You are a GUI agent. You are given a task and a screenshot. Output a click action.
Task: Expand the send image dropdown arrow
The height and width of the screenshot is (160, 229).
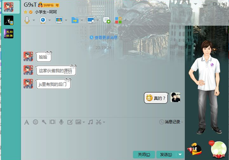[x=84, y=122]
